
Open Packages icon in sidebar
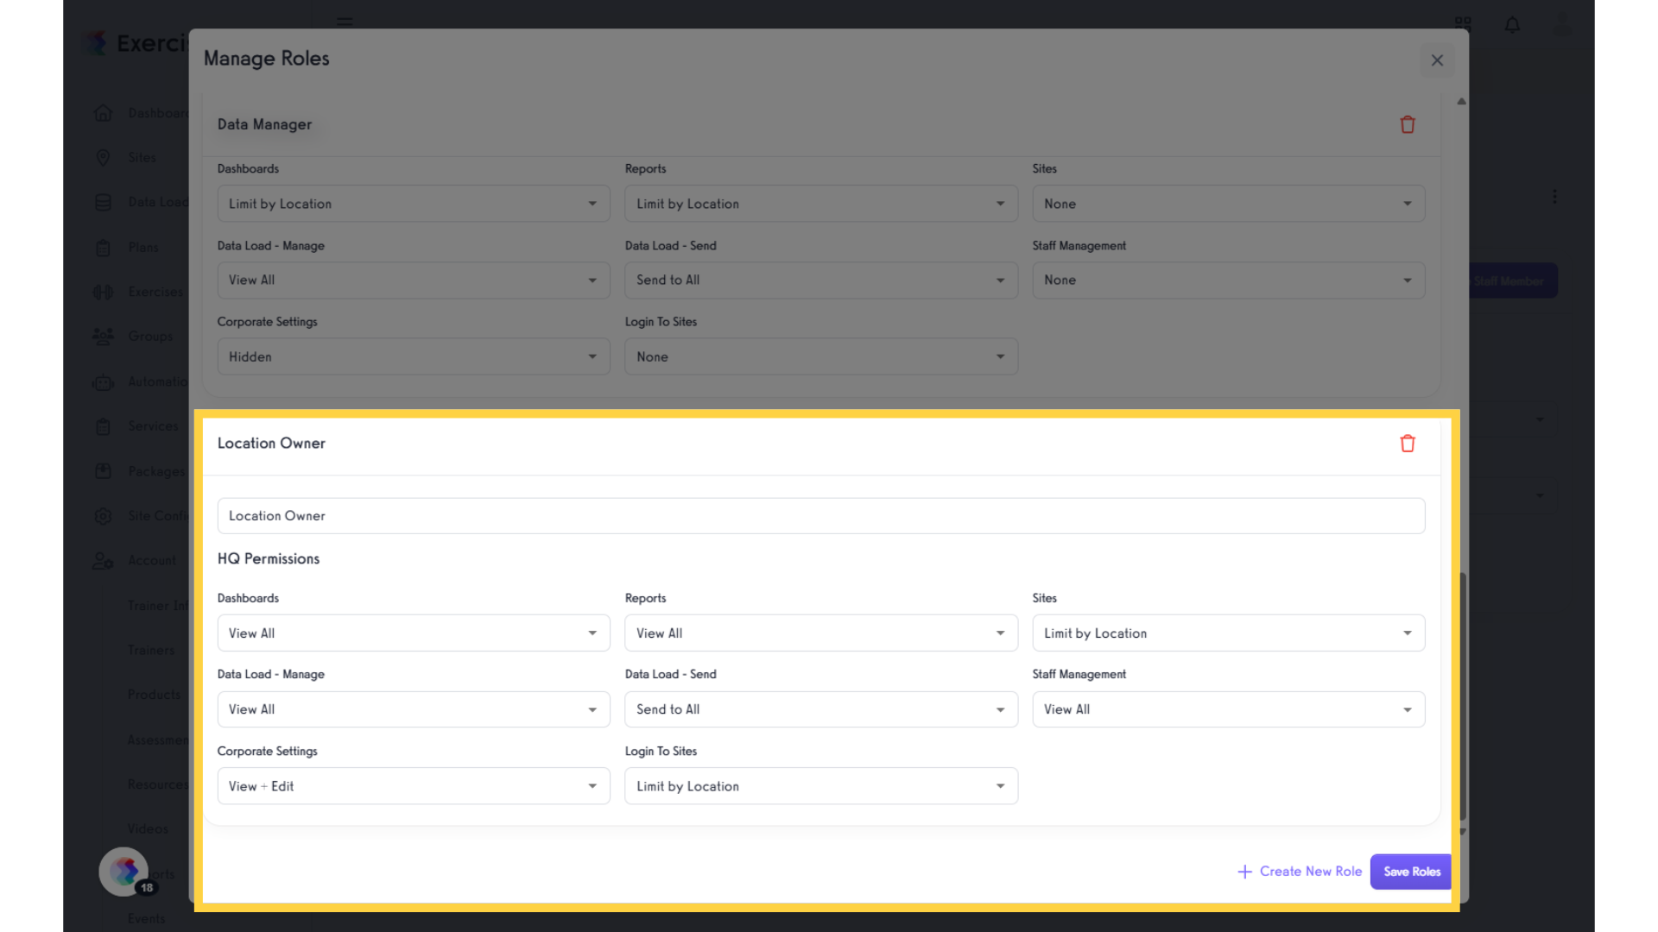[x=103, y=471]
